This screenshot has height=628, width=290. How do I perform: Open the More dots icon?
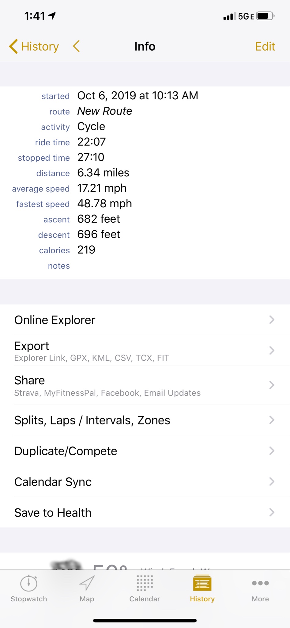click(260, 583)
